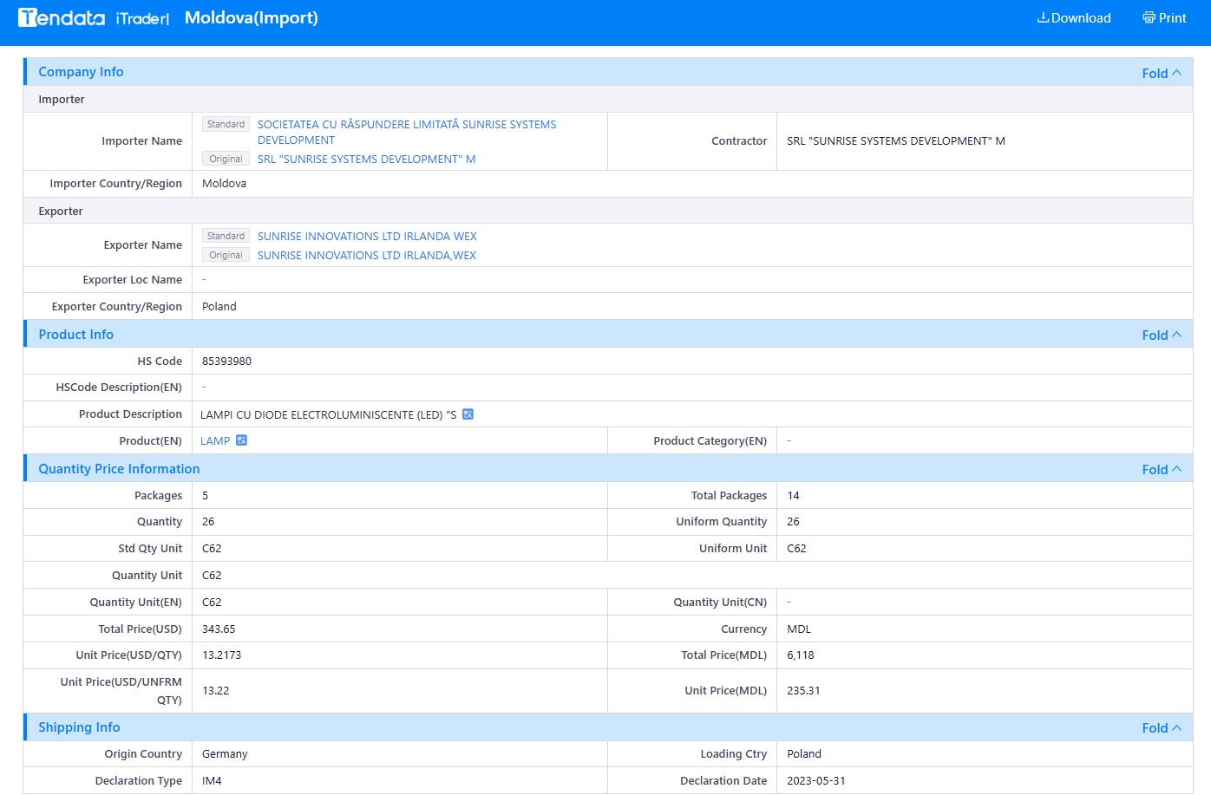Click Total Price(USD) value 343.65
Viewport: 1211px width, 795px height.
219,629
